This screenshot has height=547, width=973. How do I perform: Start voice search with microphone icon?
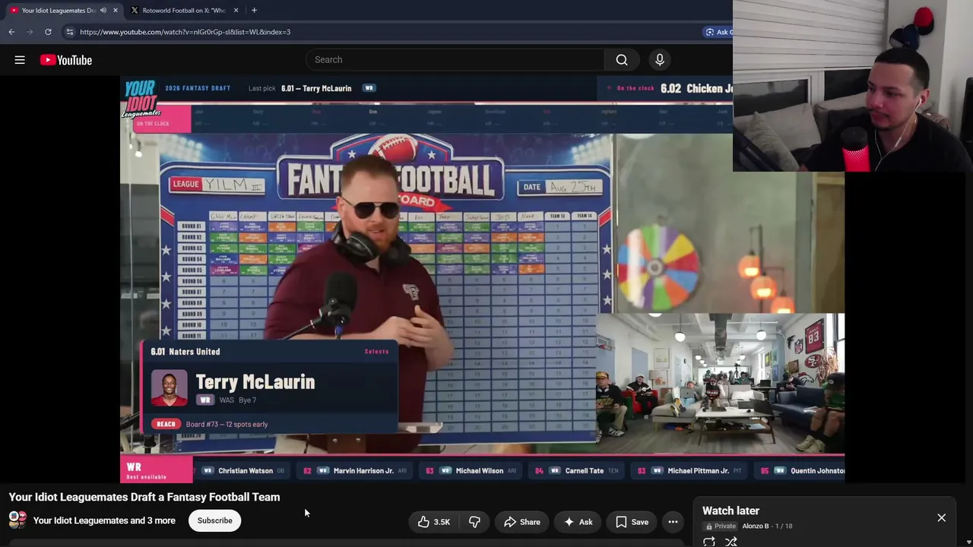[660, 60]
